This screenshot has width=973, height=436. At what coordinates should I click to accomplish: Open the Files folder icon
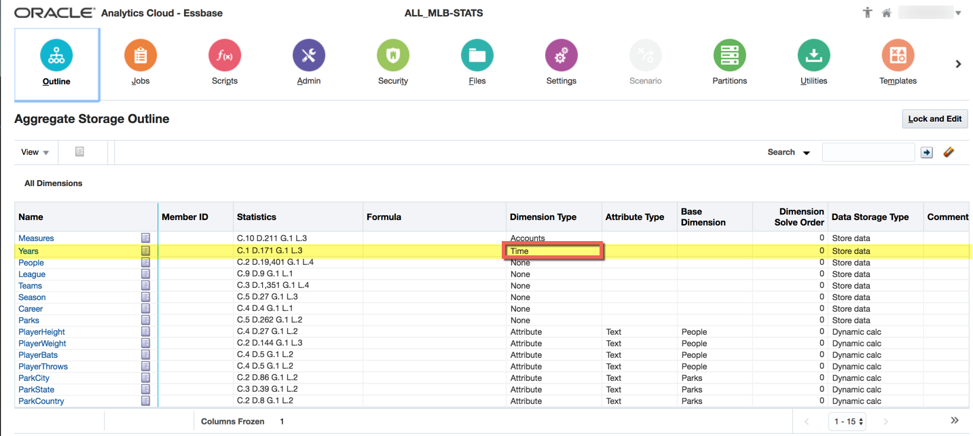(477, 56)
